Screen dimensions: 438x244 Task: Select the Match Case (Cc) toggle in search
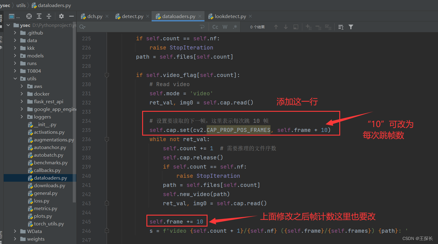click(215, 27)
